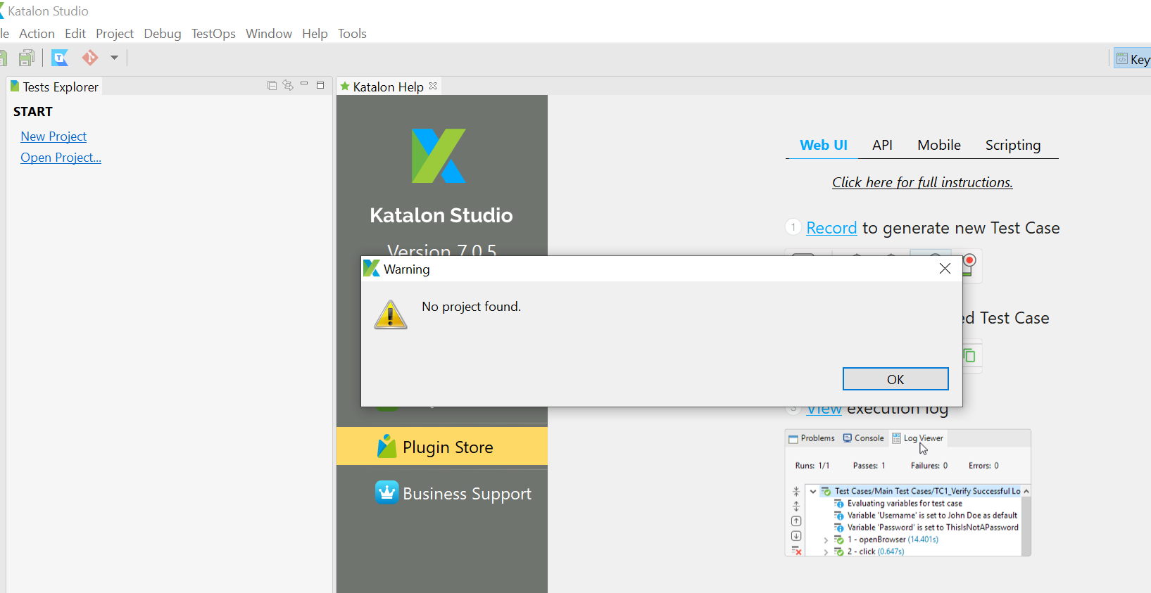This screenshot has width=1151, height=593.
Task: Click the New Project link
Action: click(54, 136)
